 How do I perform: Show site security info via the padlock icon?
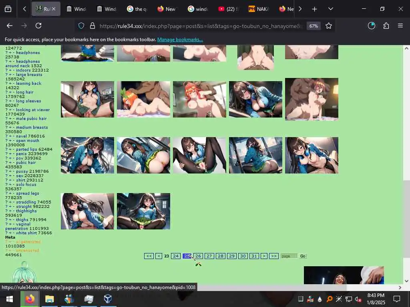coord(92,26)
